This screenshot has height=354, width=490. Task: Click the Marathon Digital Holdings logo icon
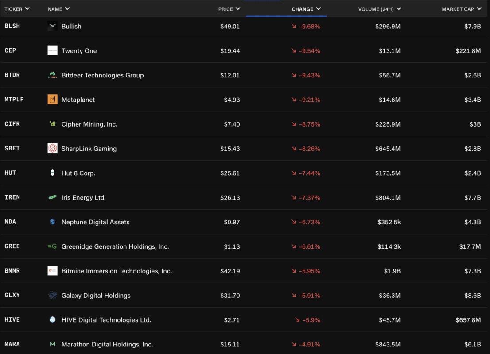(52, 344)
